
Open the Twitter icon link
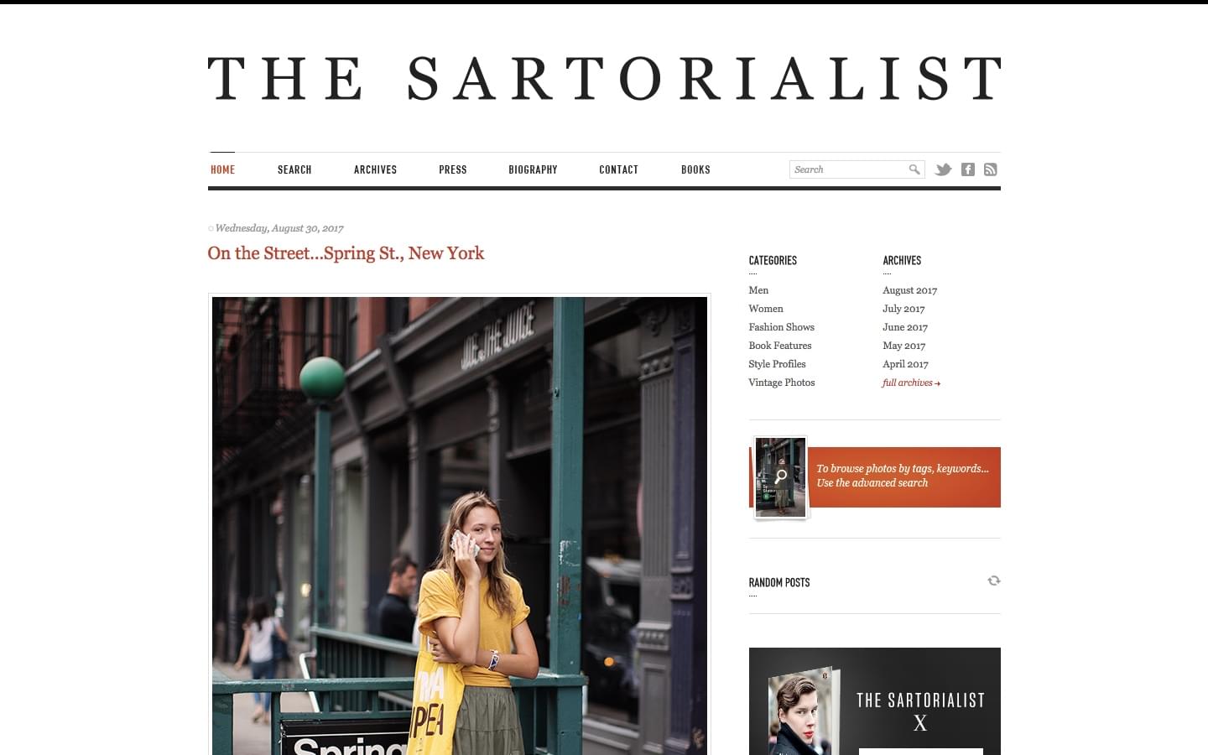943,169
